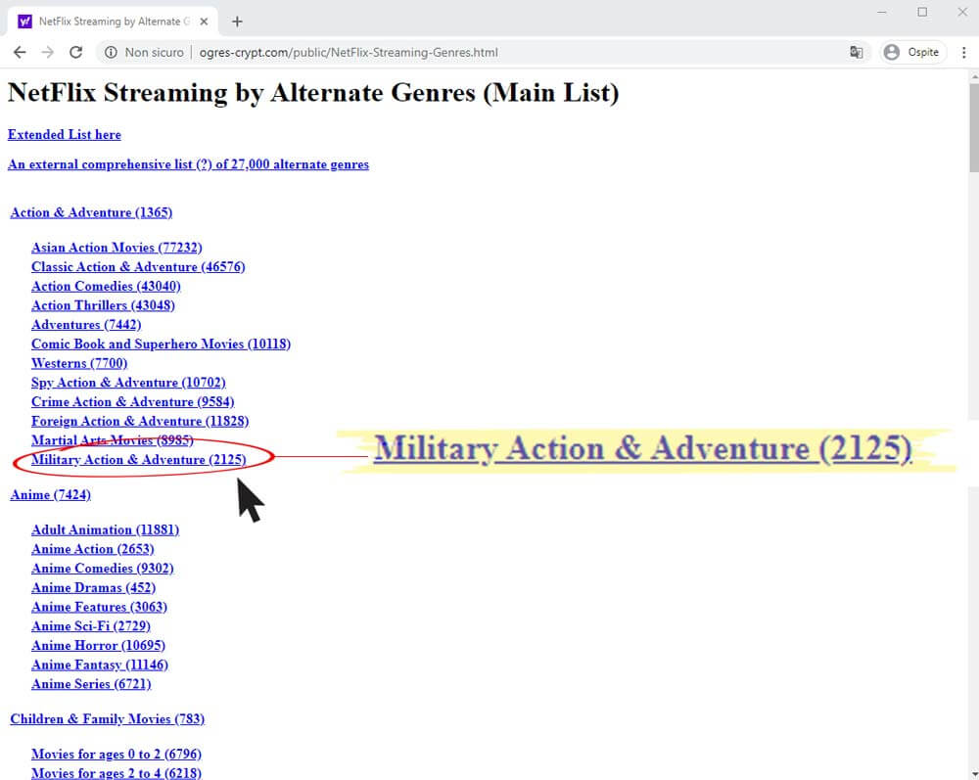Open Adult Animation (11881) link
The width and height of the screenshot is (979, 780).
pos(105,530)
